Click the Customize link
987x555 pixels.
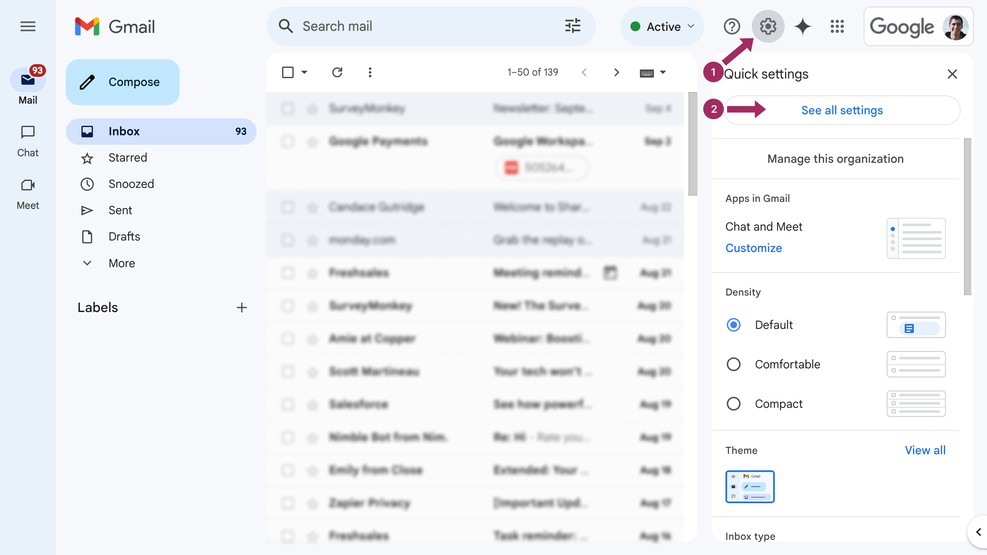pyautogui.click(x=753, y=248)
